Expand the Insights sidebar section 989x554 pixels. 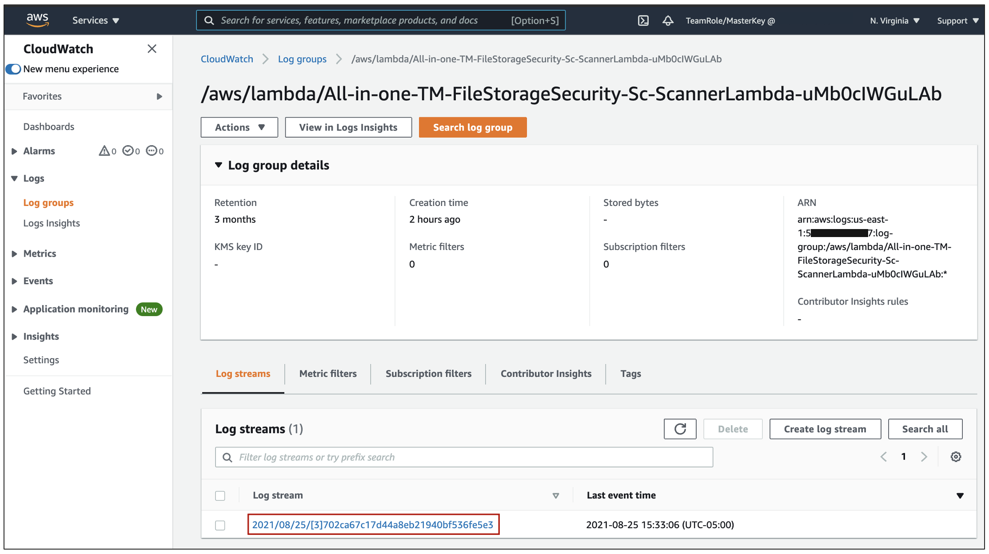pyautogui.click(x=14, y=336)
